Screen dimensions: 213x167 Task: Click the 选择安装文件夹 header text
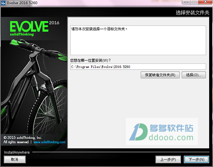(192, 13)
